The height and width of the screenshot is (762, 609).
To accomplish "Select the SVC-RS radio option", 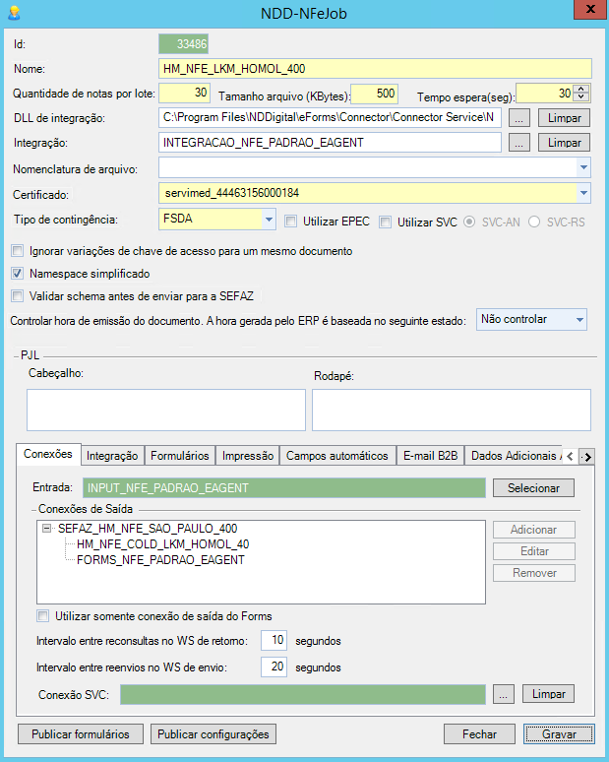I will (x=534, y=222).
